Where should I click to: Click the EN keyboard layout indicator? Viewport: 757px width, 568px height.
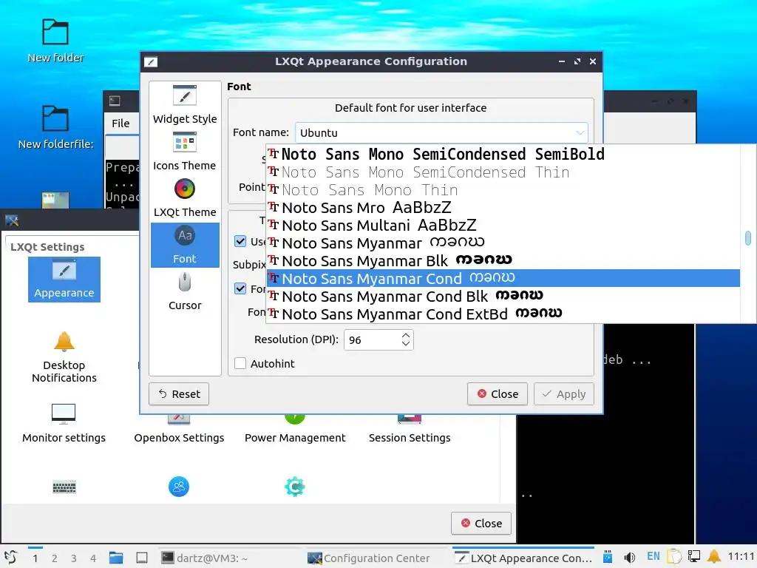(x=654, y=556)
